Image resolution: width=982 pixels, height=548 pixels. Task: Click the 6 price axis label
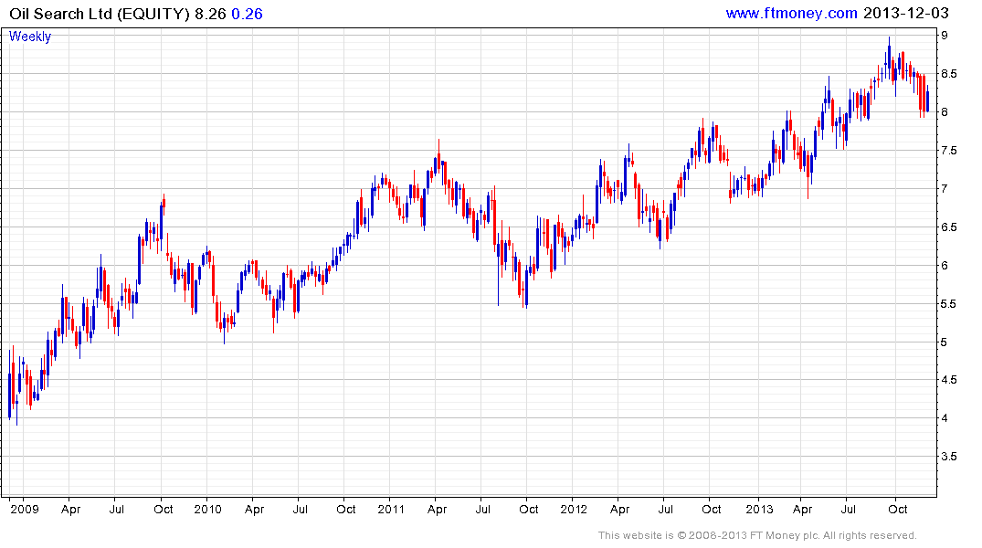[945, 266]
